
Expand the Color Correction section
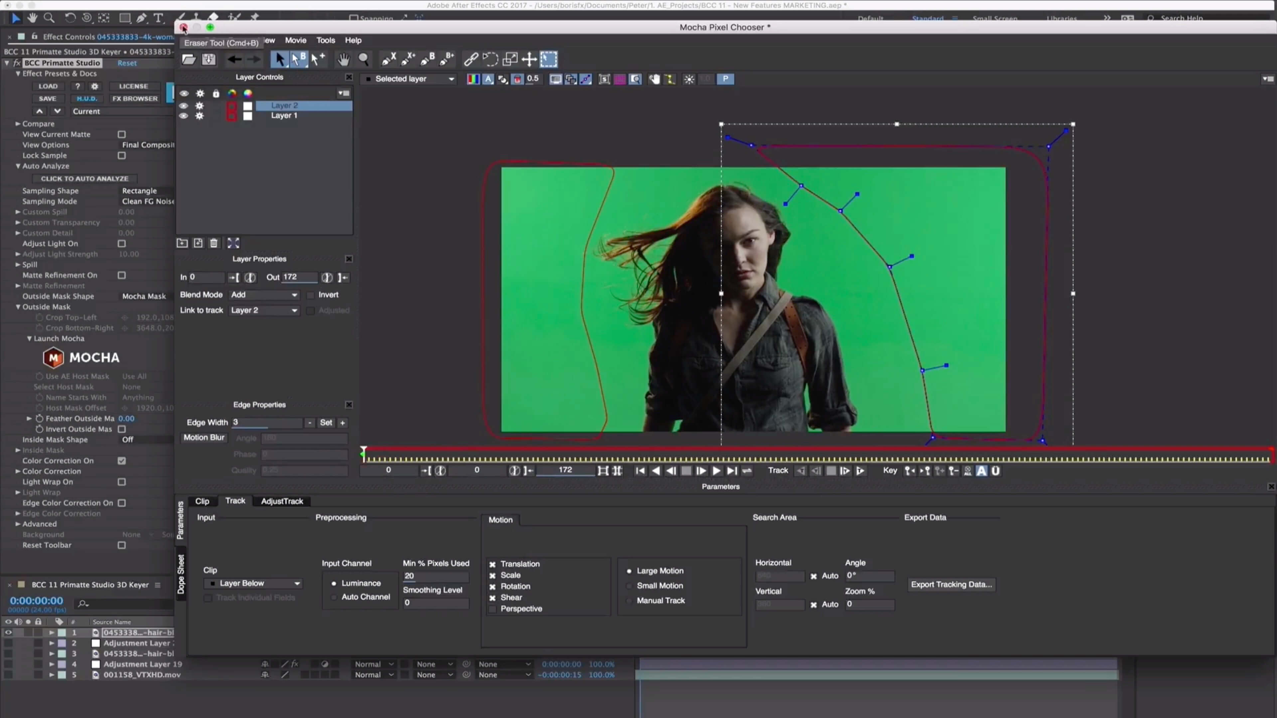(x=18, y=471)
